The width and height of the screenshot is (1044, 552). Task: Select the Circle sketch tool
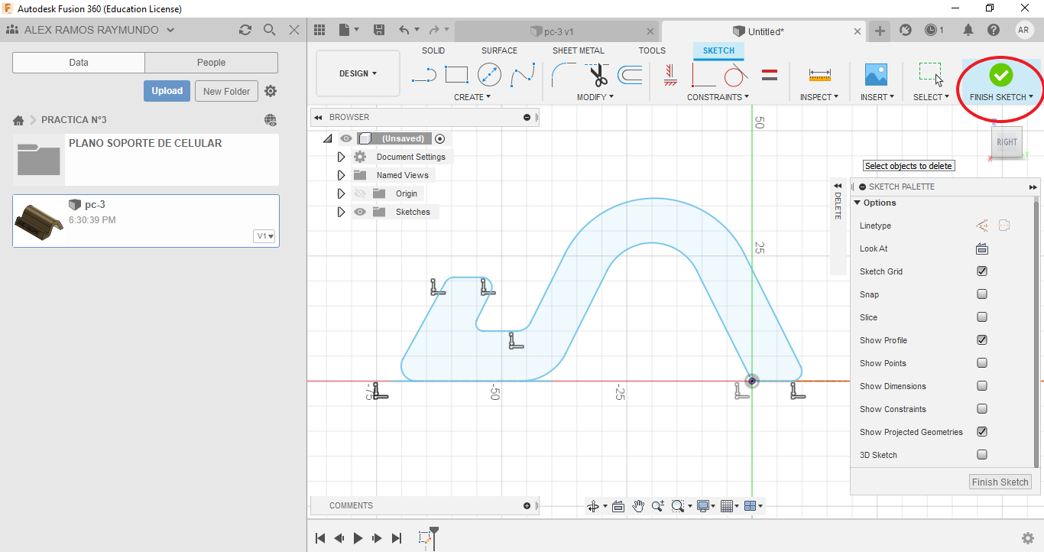tap(489, 75)
